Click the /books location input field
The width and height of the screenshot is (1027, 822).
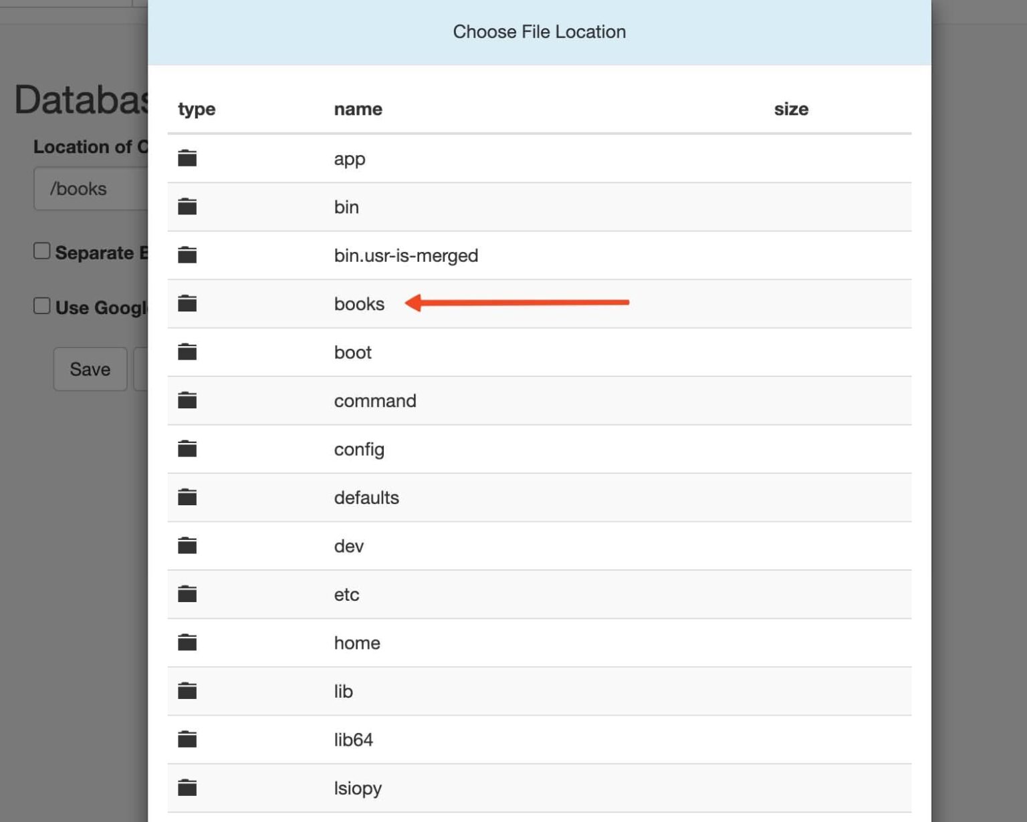[94, 188]
